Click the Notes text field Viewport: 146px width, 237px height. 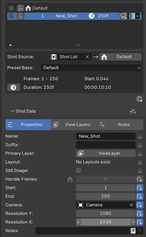click(82, 231)
